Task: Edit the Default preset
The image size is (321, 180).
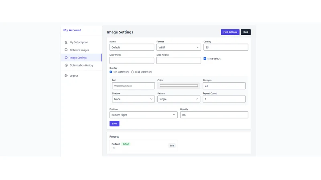Action: click(x=172, y=146)
